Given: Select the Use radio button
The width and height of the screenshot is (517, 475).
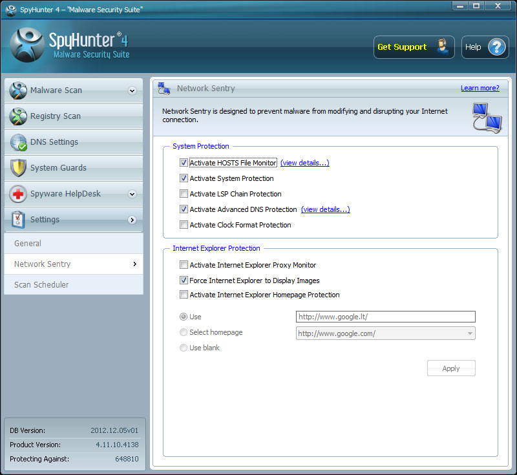Looking at the screenshot, I should (184, 317).
